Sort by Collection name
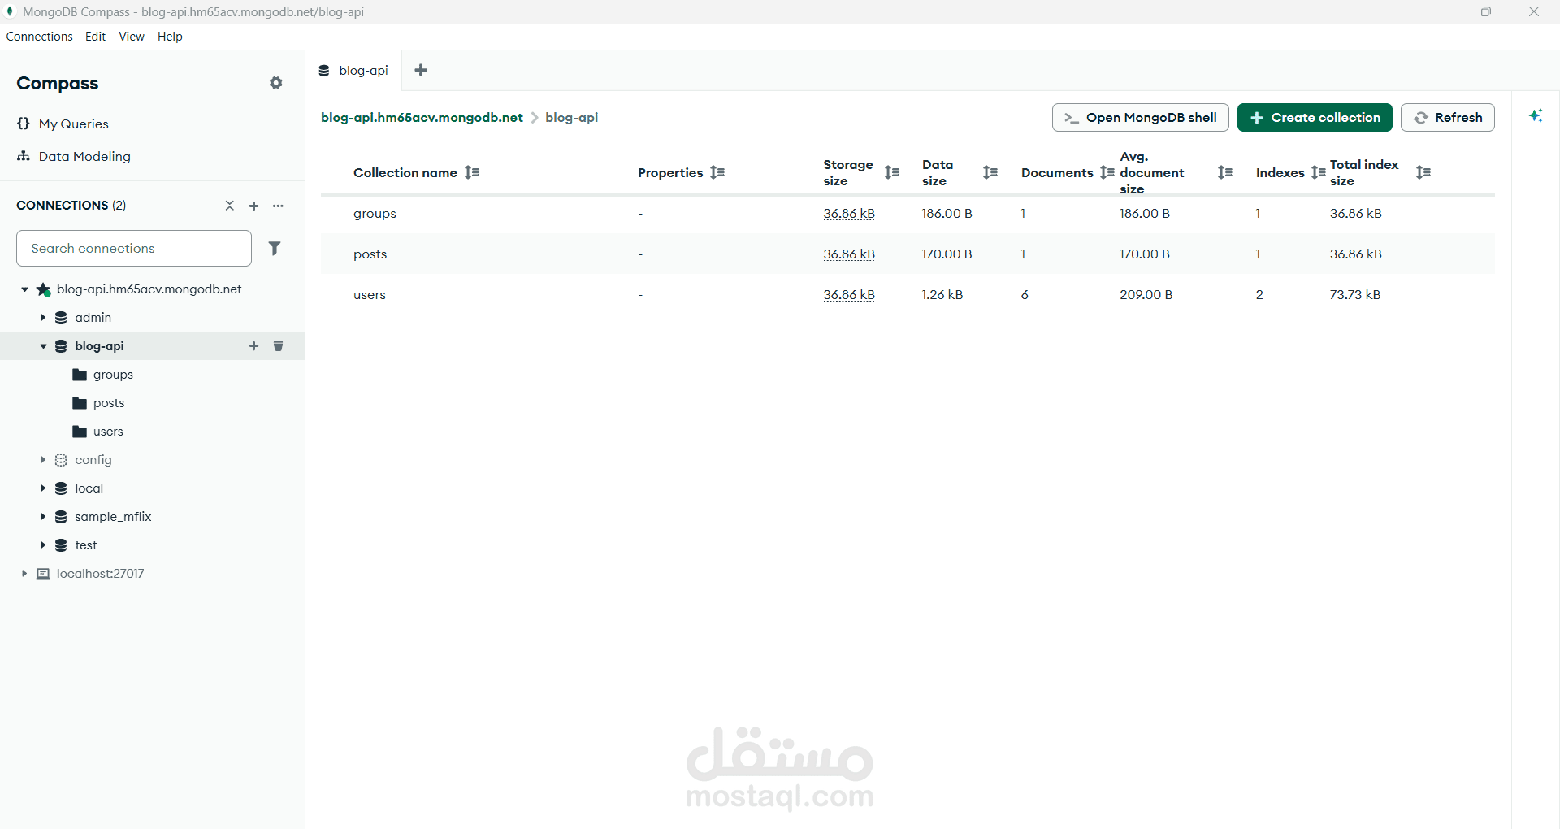The width and height of the screenshot is (1560, 829). click(x=472, y=172)
